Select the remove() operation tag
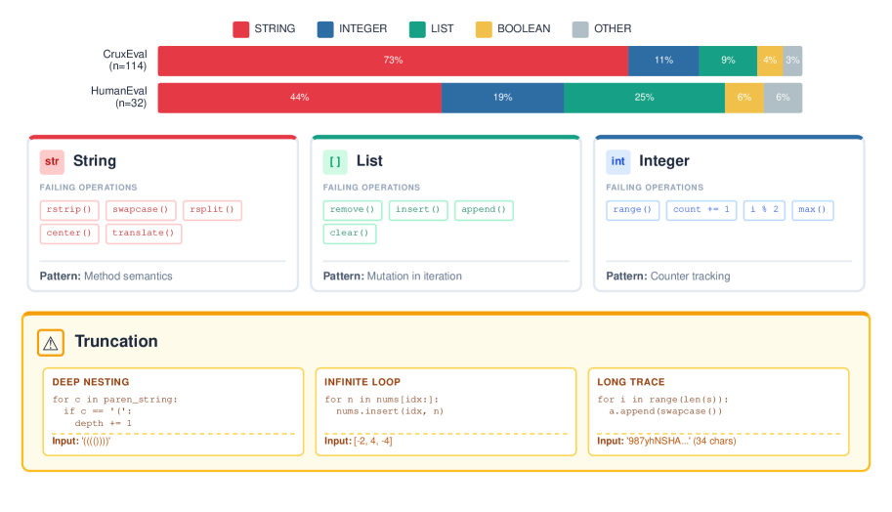The height and width of the screenshot is (512, 892). pos(352,210)
